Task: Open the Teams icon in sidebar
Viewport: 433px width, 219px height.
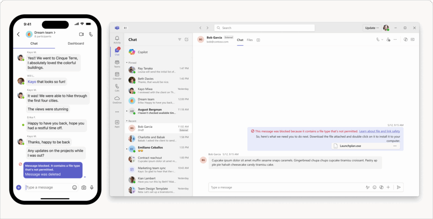Action: (x=117, y=64)
